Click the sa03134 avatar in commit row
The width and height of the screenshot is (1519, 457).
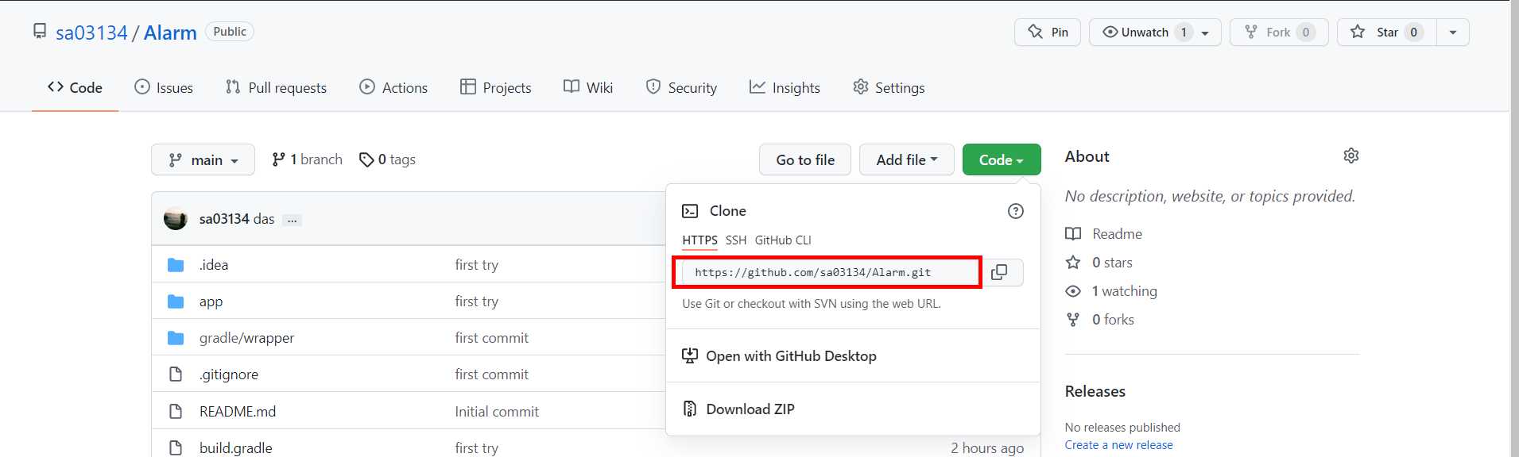(176, 218)
